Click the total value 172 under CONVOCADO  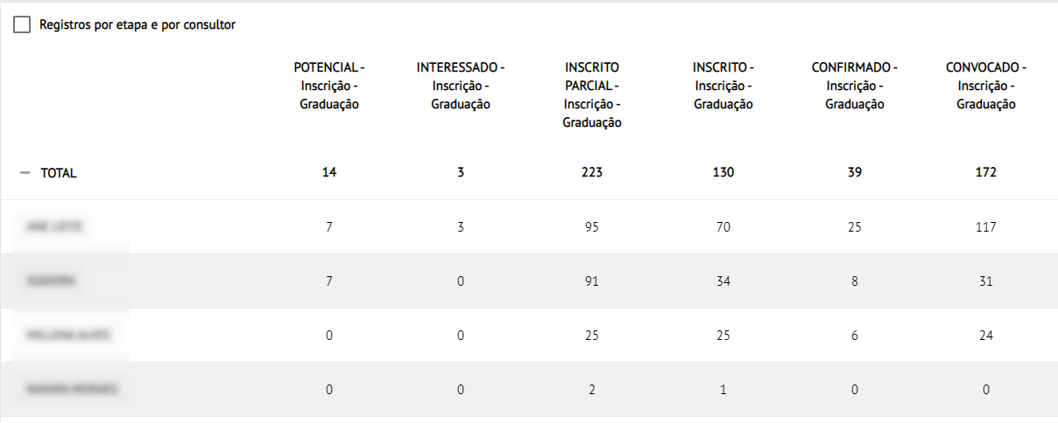986,173
